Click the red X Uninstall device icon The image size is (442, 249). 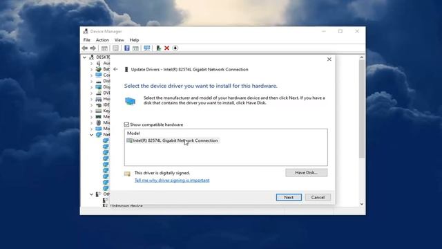[x=166, y=48]
